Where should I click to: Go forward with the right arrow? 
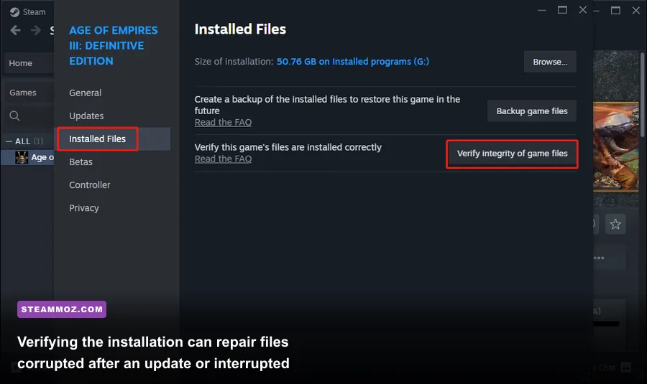36,30
